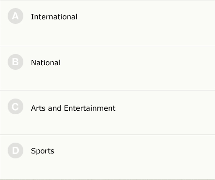Click the gray B badge icon
Viewport: 215px width, 180px height.
coord(15,62)
